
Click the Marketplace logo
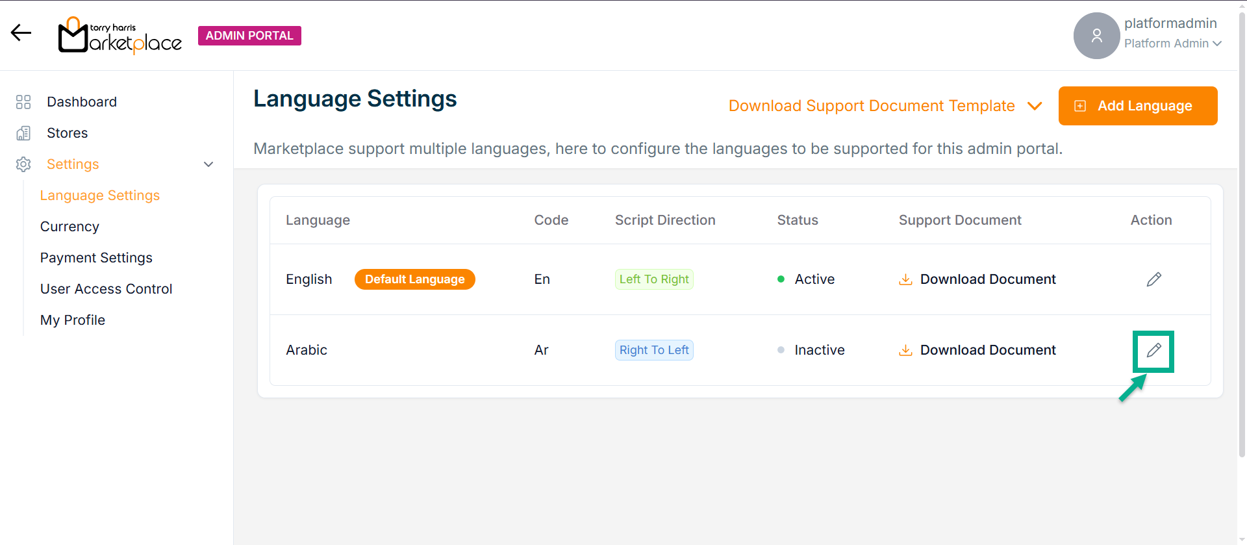coord(120,36)
